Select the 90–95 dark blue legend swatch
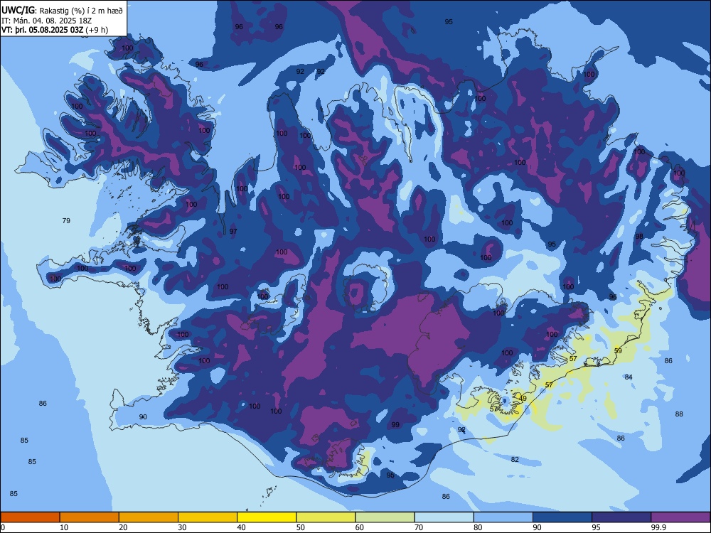This screenshot has height=533, width=711. [x=562, y=517]
